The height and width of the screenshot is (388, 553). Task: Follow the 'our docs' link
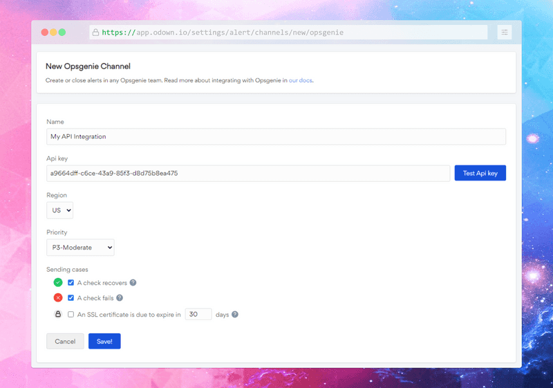301,80
